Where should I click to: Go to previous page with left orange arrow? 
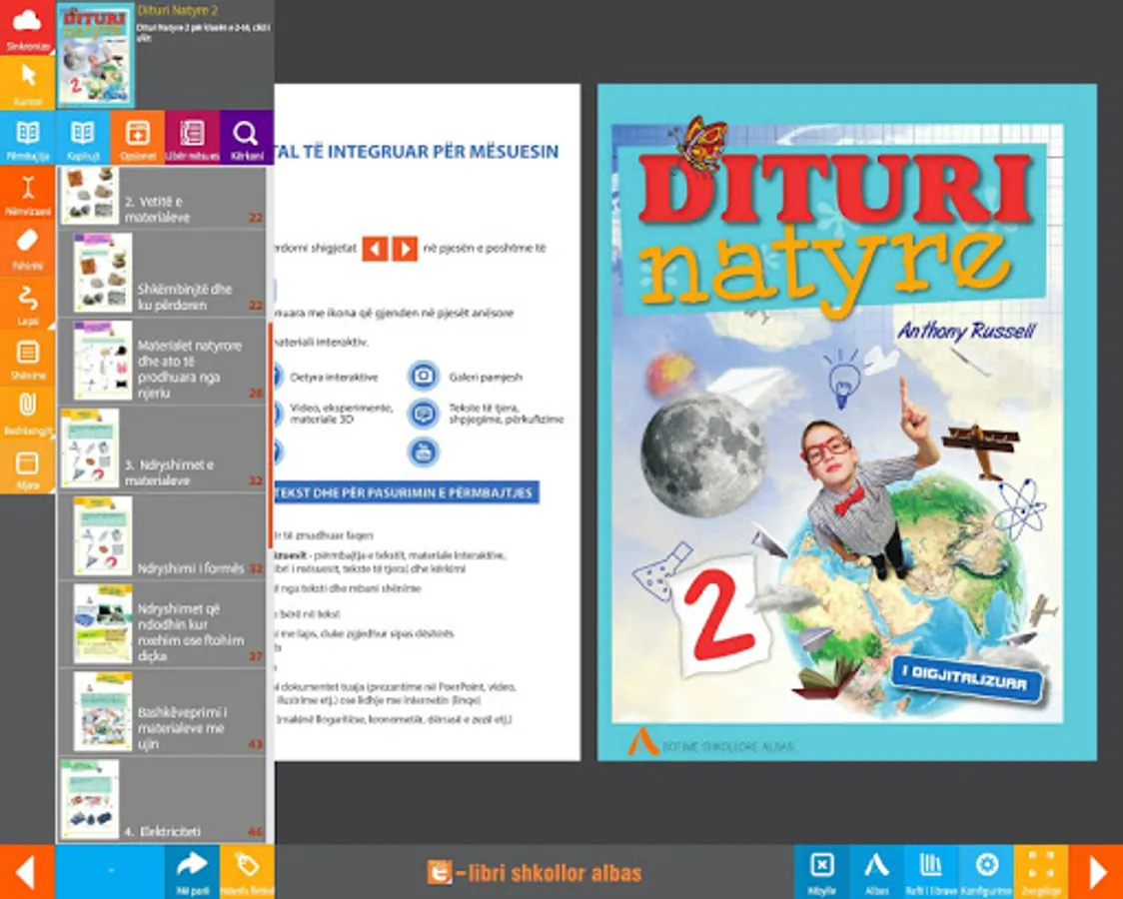pyautogui.click(x=27, y=872)
